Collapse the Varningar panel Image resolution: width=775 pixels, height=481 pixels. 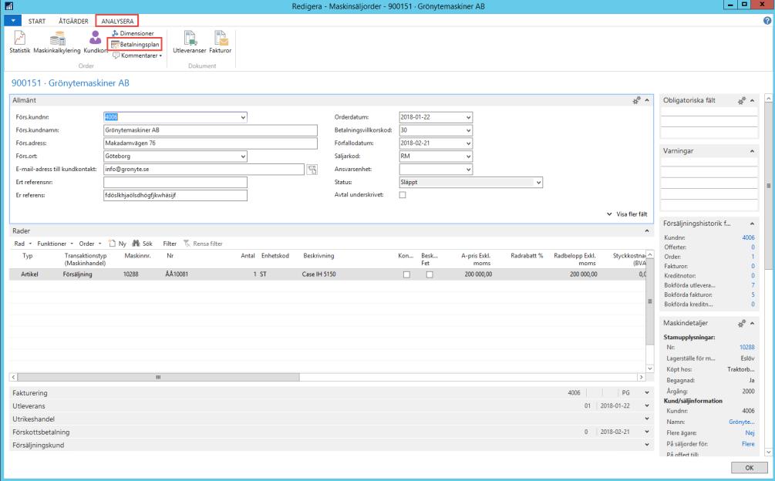tap(752, 151)
